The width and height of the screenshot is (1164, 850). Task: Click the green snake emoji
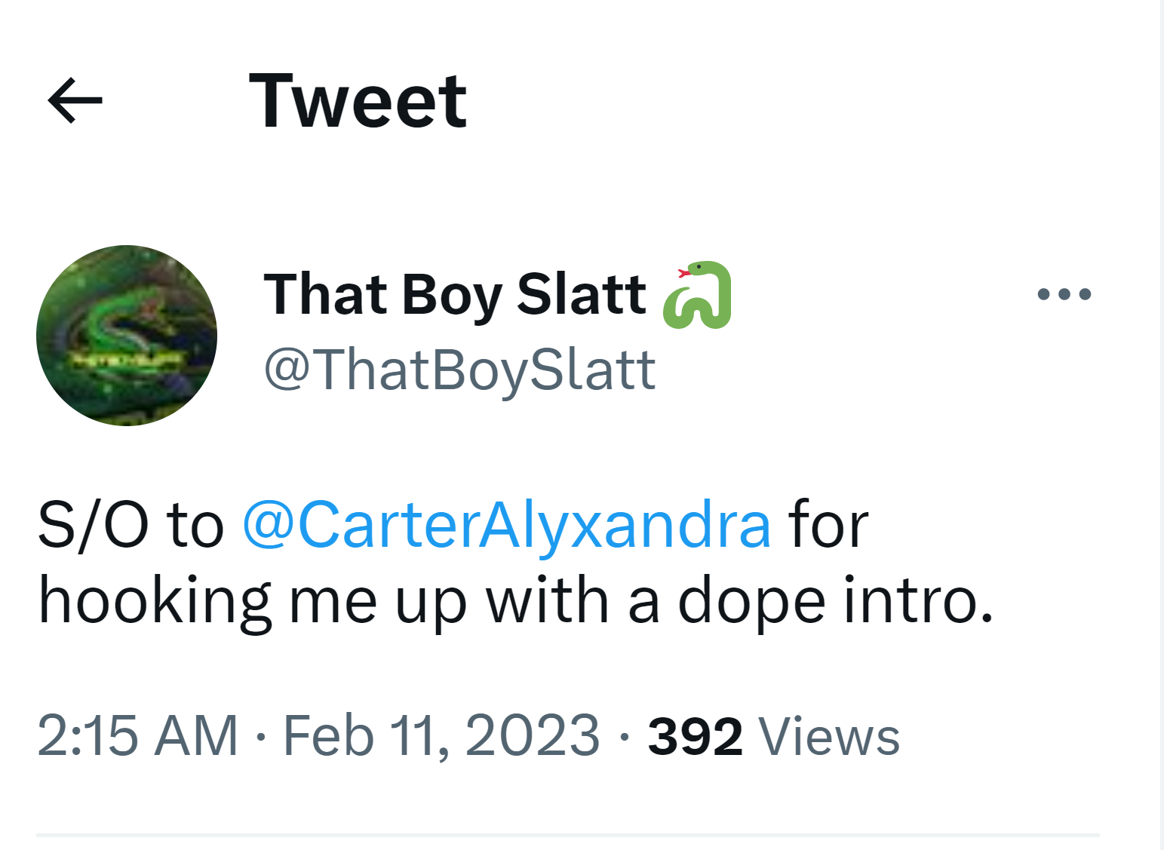pos(698,295)
